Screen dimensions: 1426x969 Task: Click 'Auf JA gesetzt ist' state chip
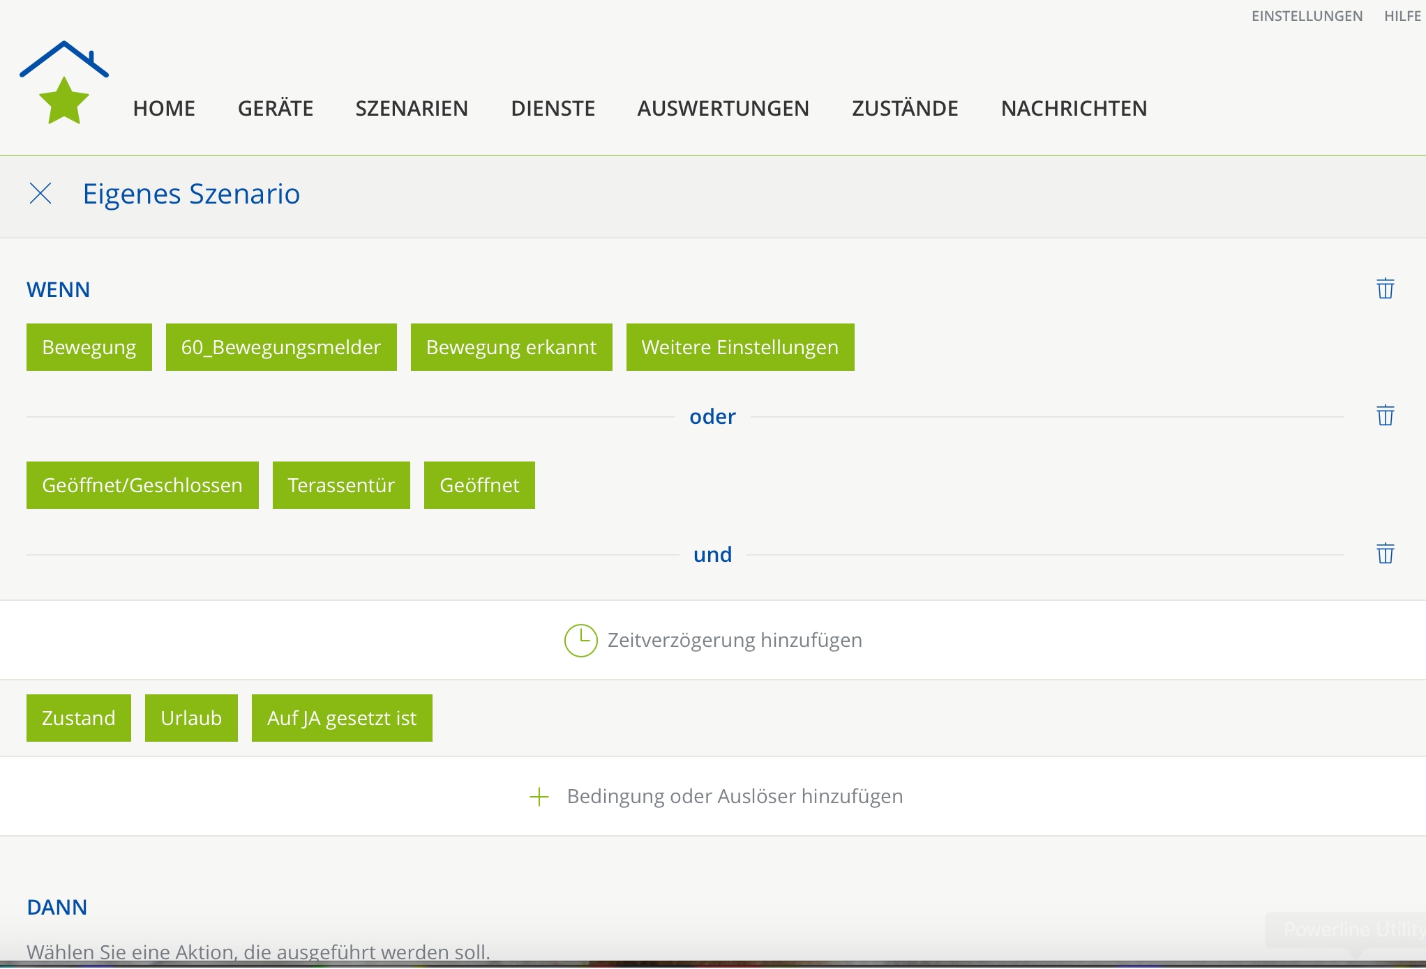click(342, 718)
